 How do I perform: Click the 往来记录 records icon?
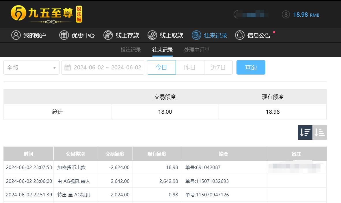pyautogui.click(x=196, y=35)
